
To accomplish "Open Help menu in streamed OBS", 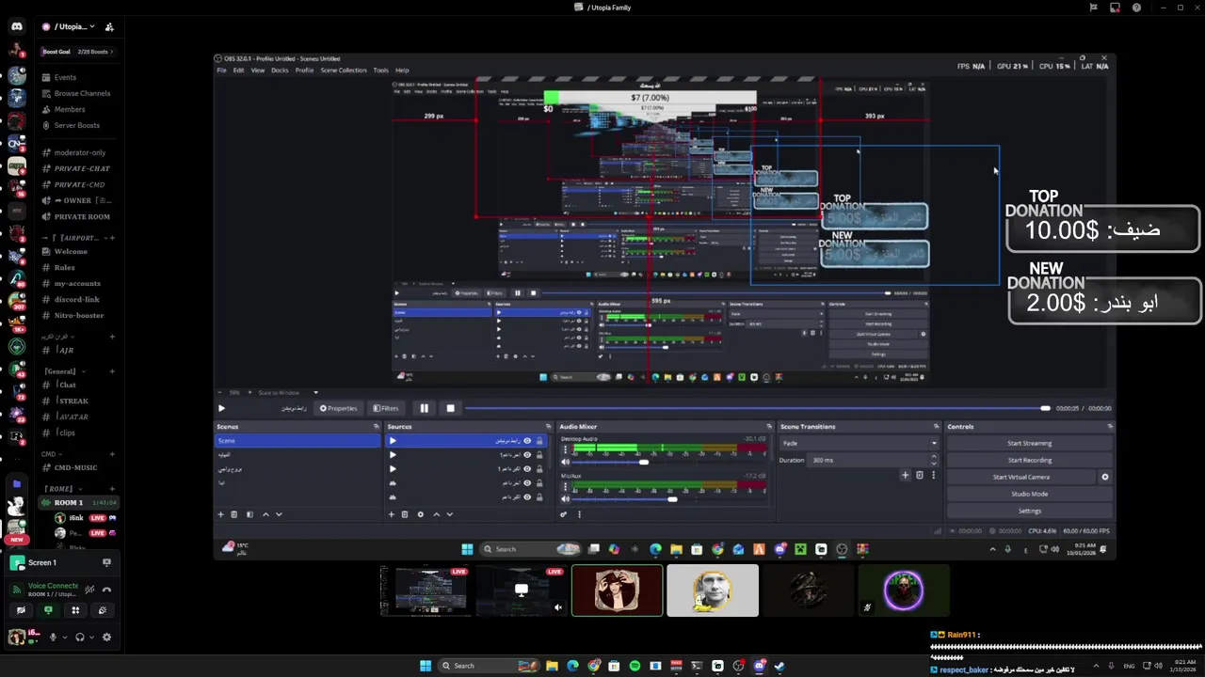I will 402,71.
